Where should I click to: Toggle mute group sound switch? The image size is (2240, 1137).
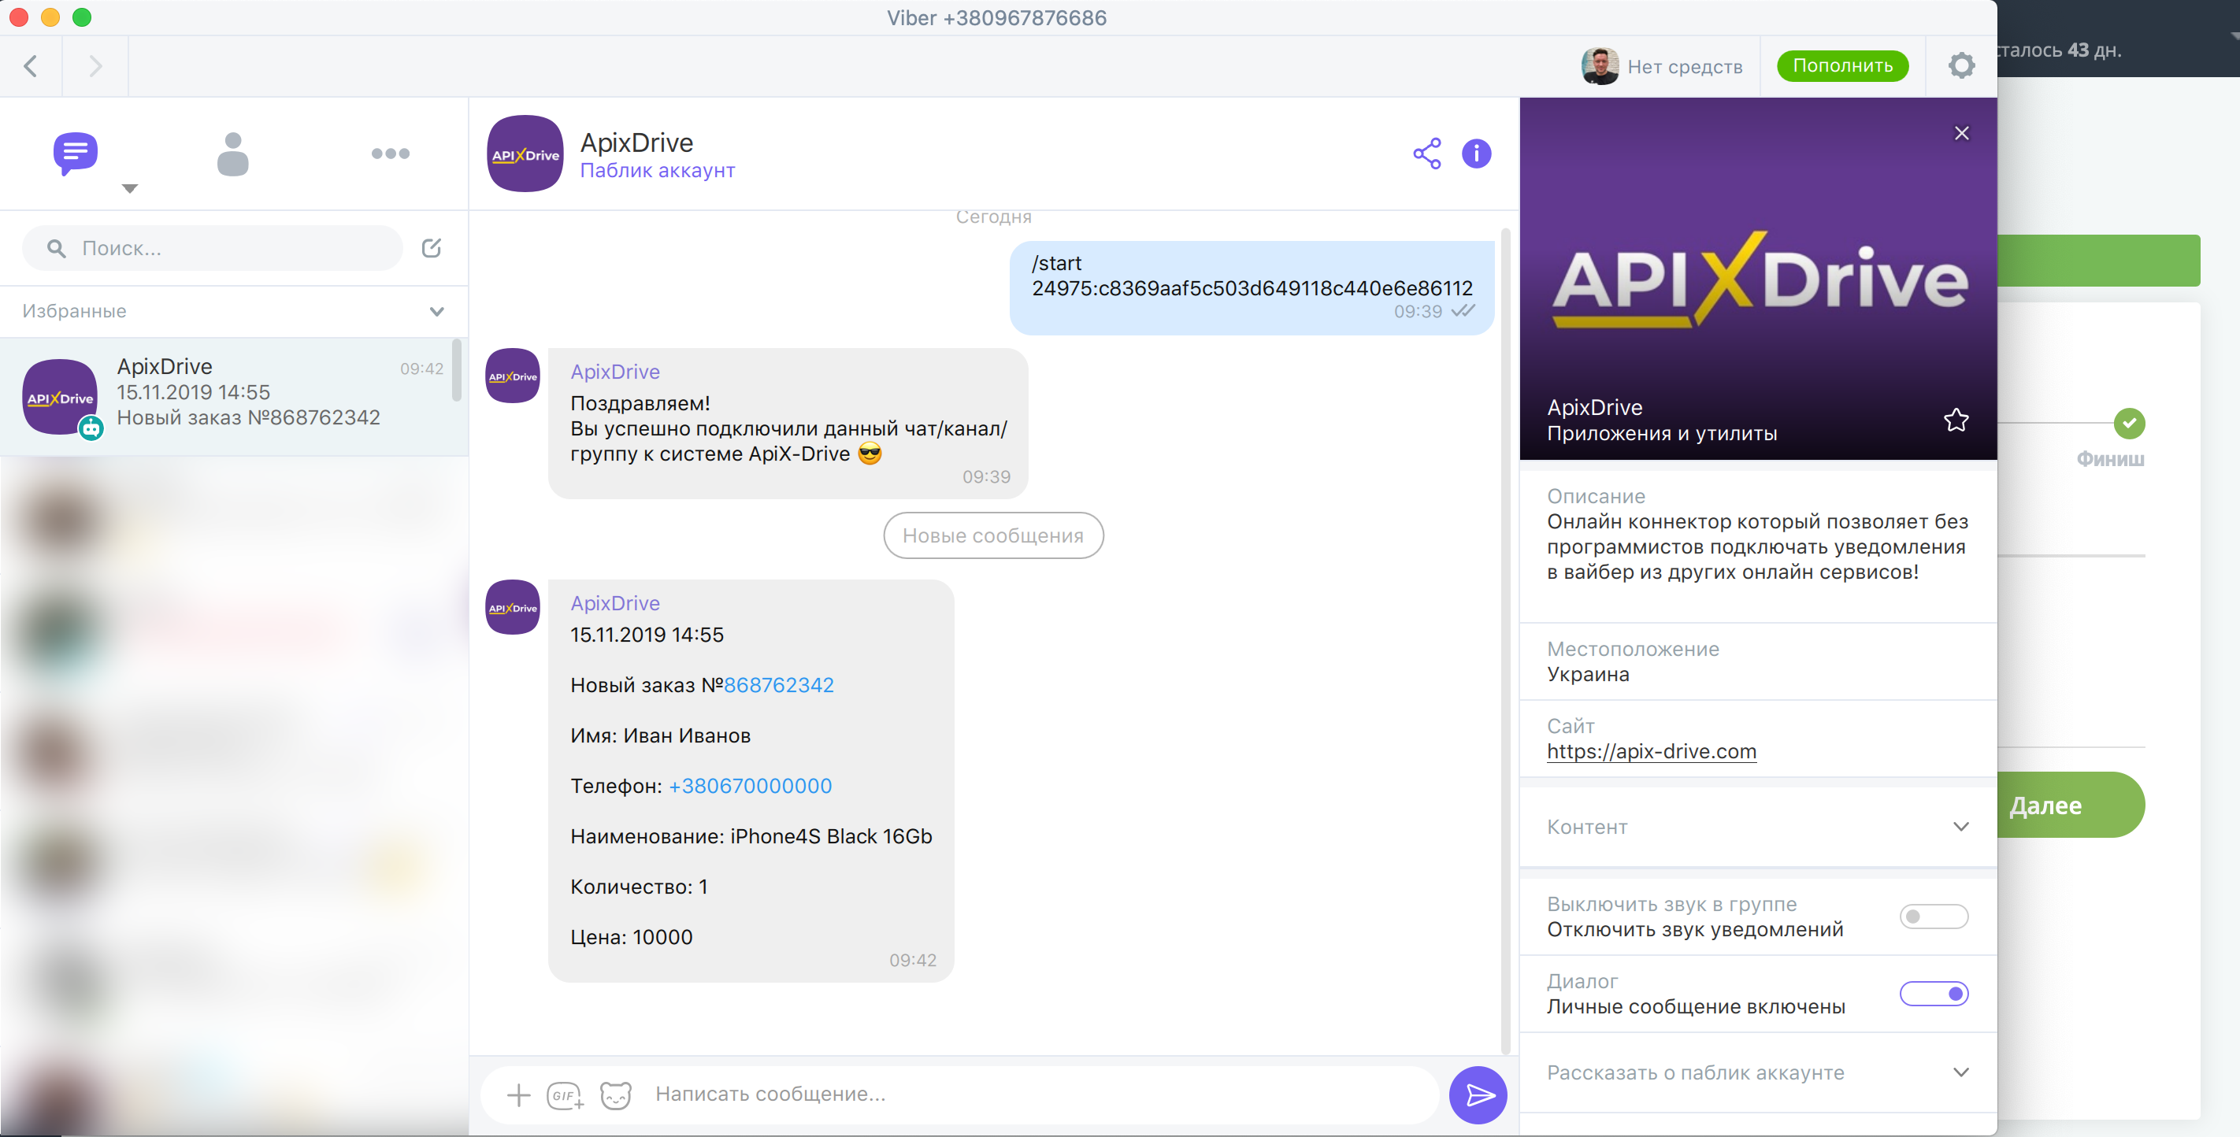pyautogui.click(x=1934, y=917)
